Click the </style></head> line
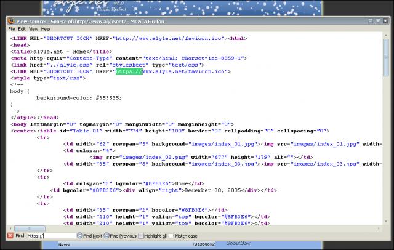The image size is (394, 250). (34, 118)
